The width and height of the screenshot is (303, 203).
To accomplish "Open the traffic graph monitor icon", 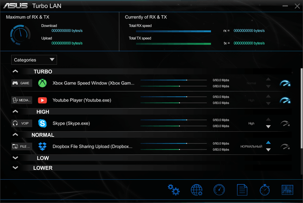I will (287, 190).
